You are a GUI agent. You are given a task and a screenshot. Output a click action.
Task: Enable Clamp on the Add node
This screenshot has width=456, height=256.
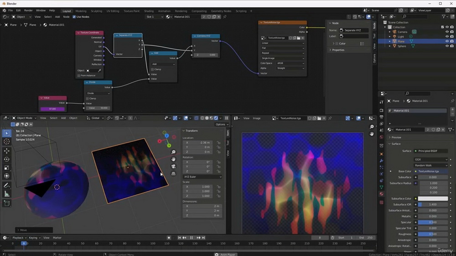pyautogui.click(x=152, y=69)
